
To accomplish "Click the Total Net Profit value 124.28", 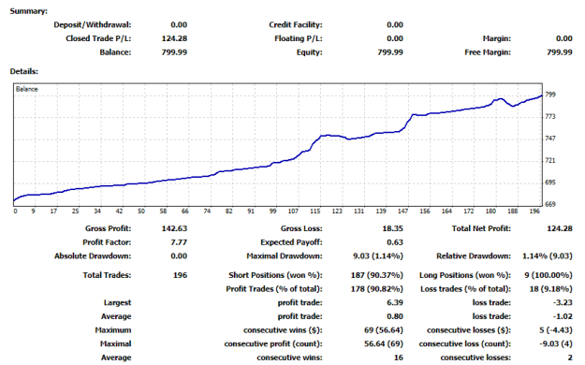I will click(x=559, y=228).
